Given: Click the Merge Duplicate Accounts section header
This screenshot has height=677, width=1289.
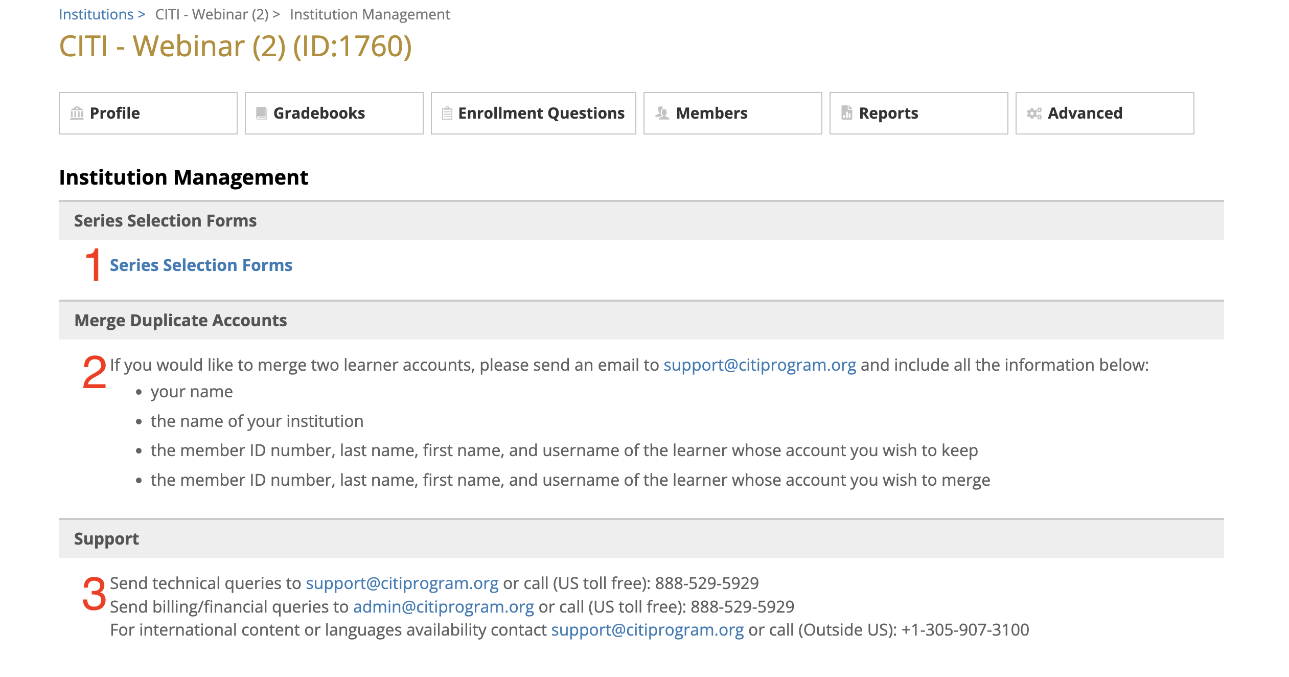Looking at the screenshot, I should [x=641, y=320].
